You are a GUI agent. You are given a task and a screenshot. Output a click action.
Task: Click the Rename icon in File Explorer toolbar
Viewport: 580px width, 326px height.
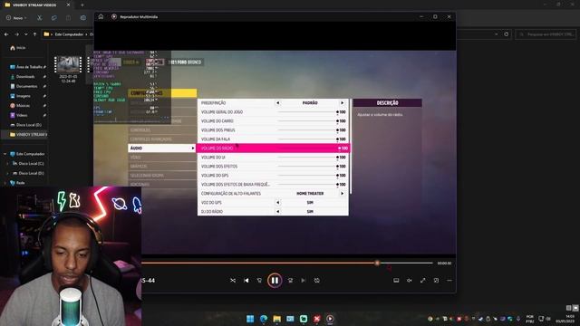click(x=83, y=18)
